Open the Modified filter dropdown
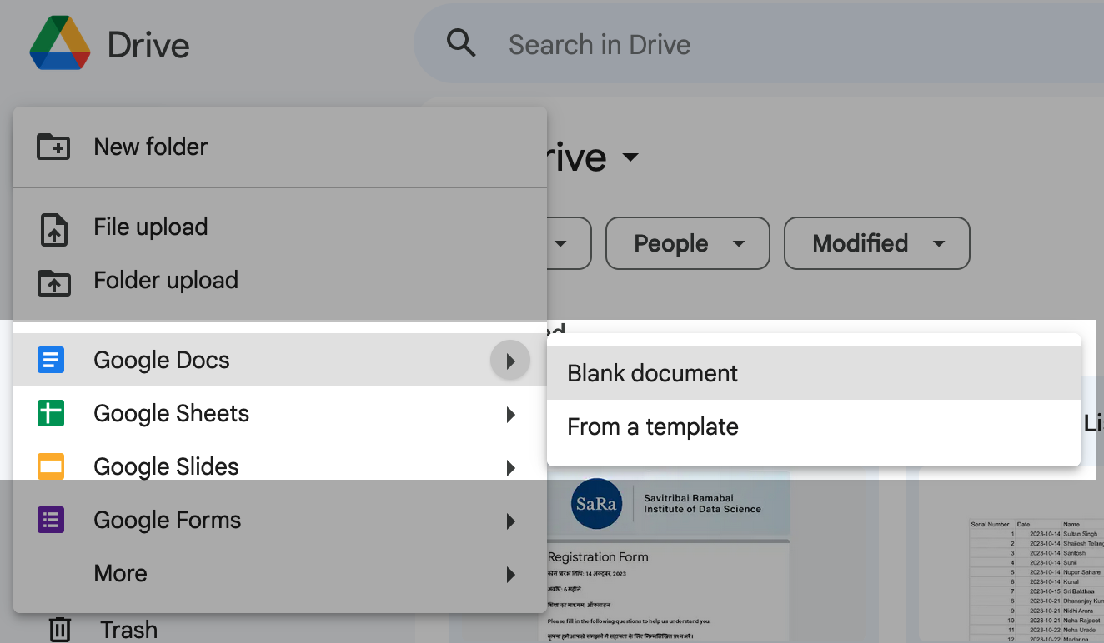This screenshot has width=1104, height=643. [876, 243]
